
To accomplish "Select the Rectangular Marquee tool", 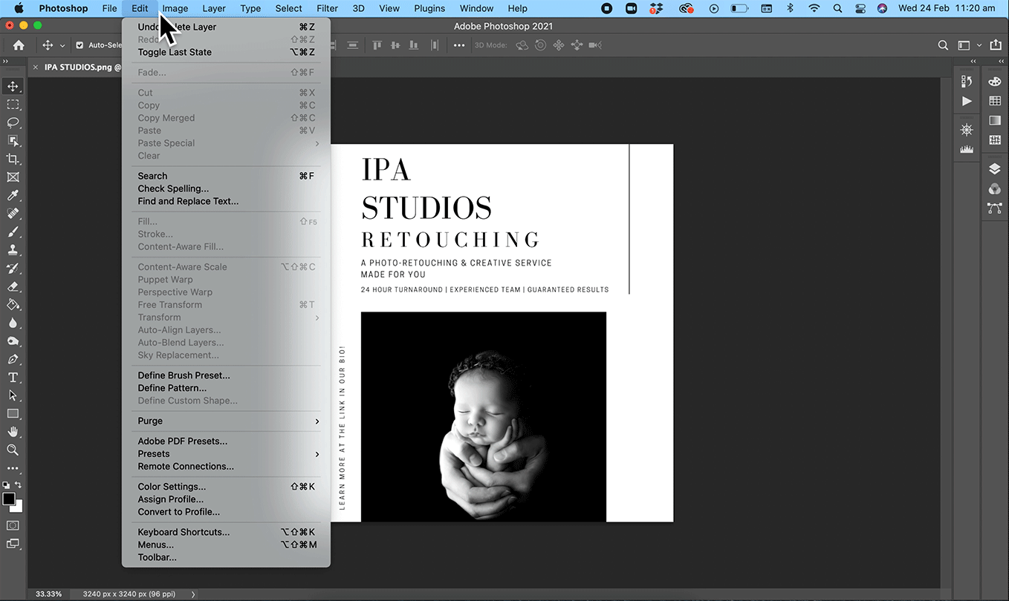I will click(13, 105).
